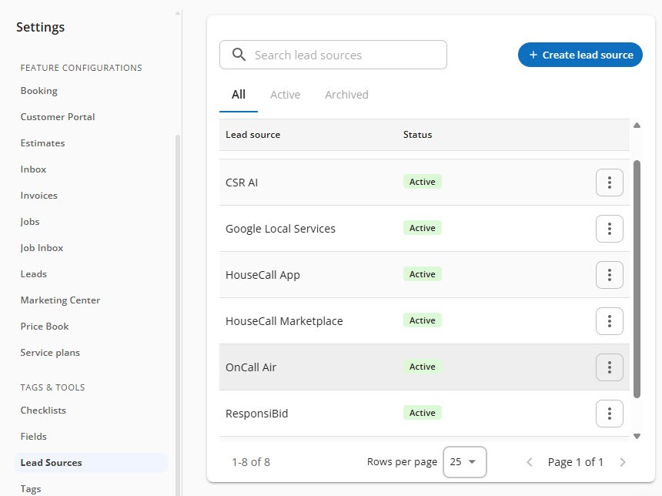Switch to the Archived tab

[346, 95]
